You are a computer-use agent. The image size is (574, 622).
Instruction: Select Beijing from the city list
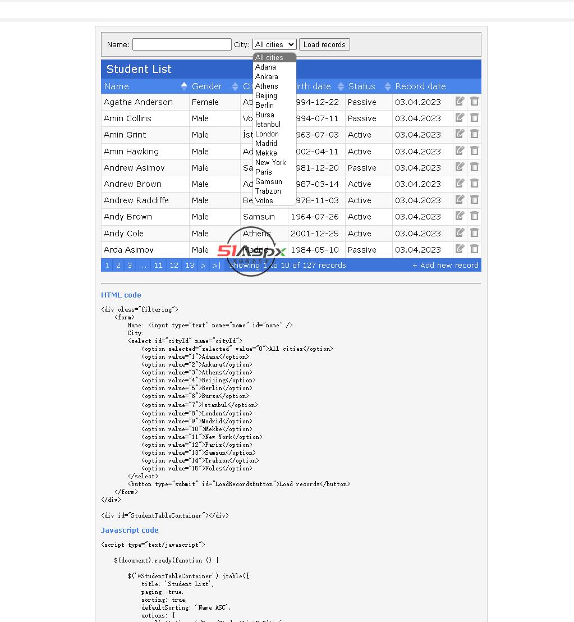pyautogui.click(x=274, y=95)
